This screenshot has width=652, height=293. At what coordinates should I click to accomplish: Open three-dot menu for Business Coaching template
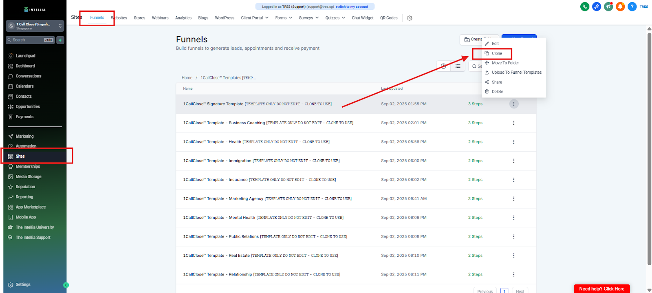coord(513,123)
